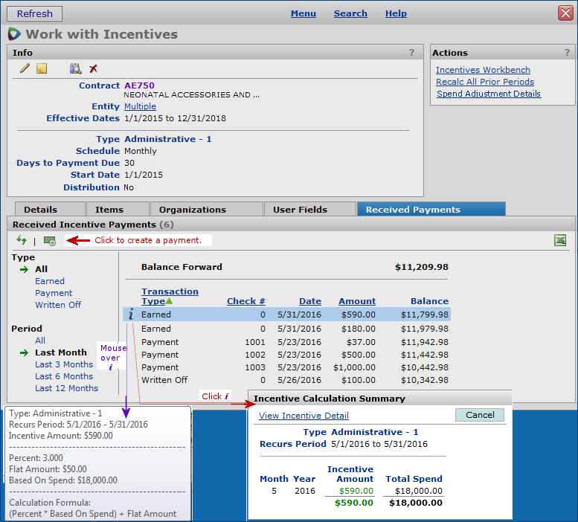Click the create payment icon
The width and height of the screenshot is (578, 522).
[x=50, y=240]
